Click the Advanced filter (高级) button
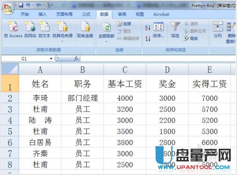The width and height of the screenshot is (237, 175). (191, 38)
